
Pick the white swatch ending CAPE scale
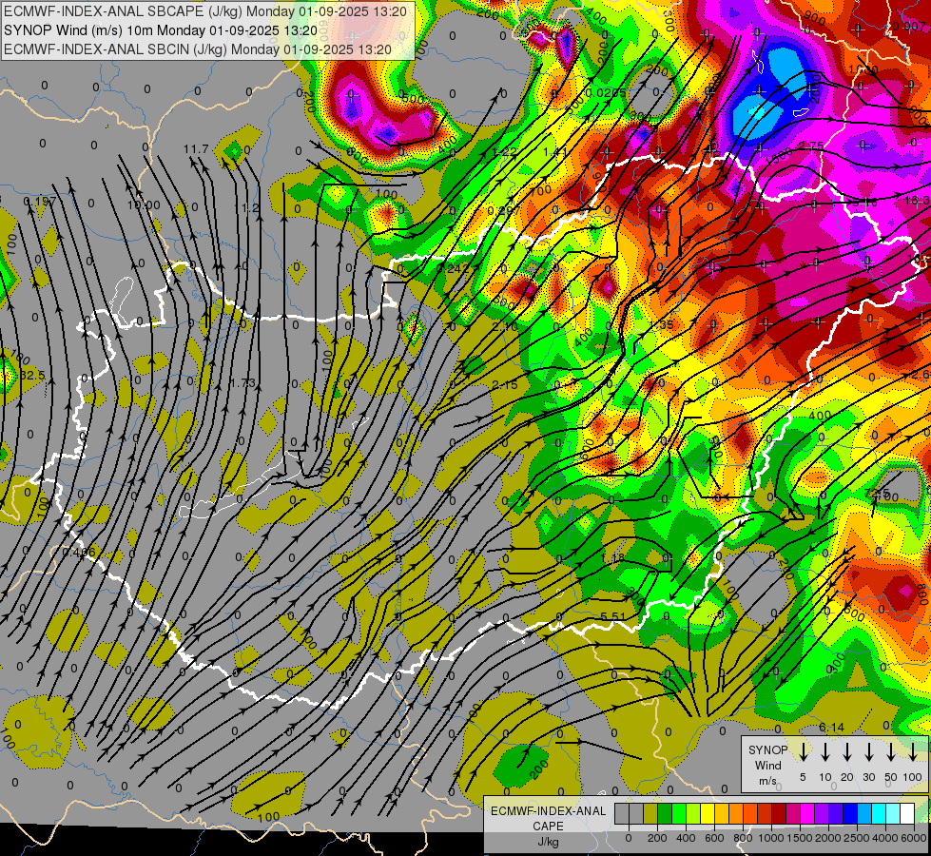pos(907,813)
